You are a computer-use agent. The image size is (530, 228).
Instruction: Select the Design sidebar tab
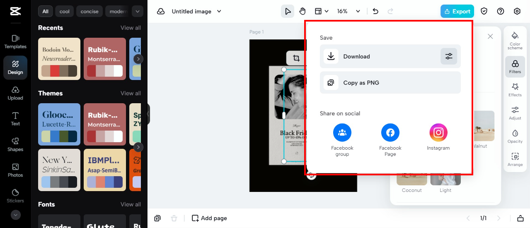[x=15, y=68]
